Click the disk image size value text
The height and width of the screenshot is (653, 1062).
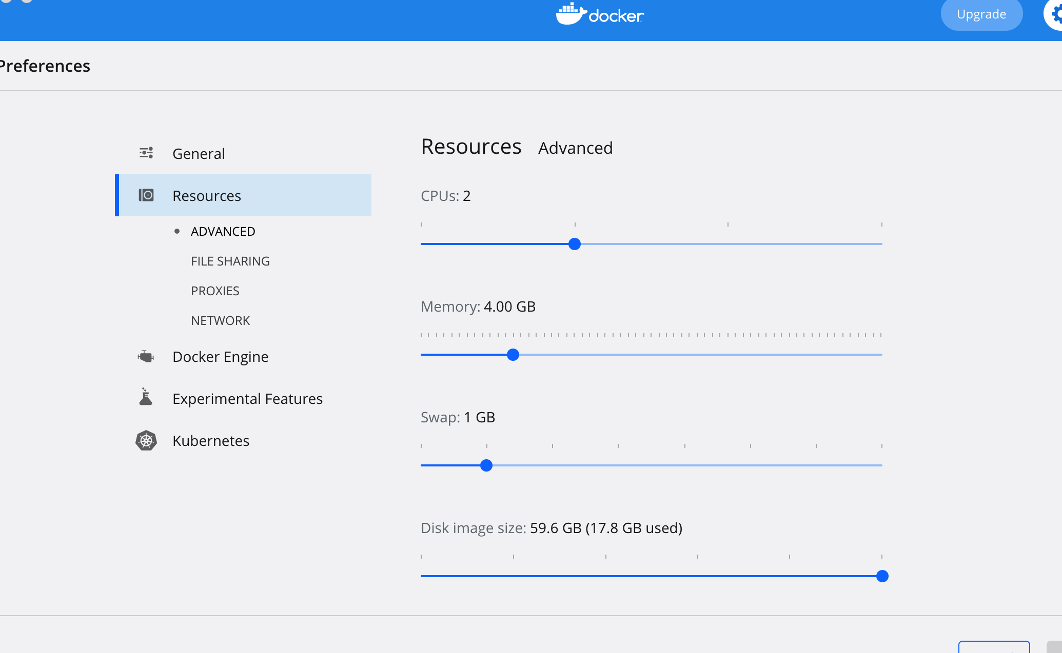pyautogui.click(x=606, y=528)
